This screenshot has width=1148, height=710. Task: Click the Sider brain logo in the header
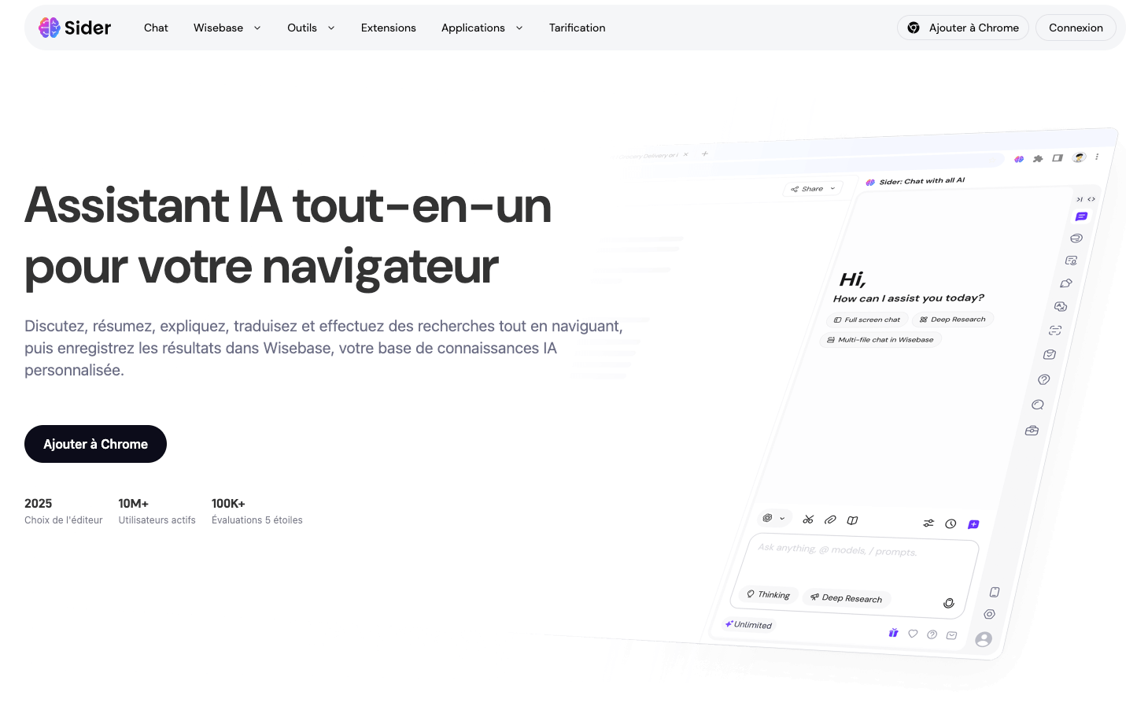coord(50,28)
